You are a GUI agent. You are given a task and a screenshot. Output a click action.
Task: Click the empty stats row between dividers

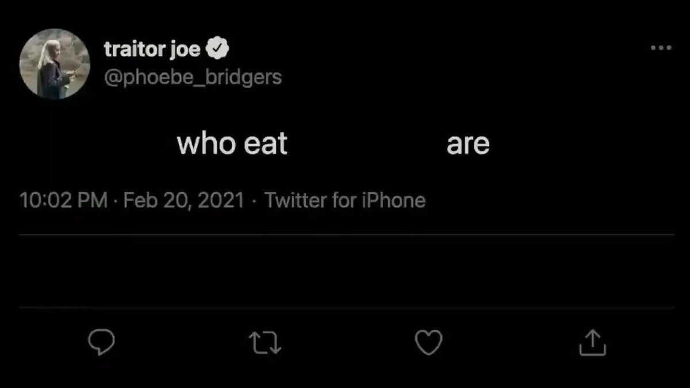click(347, 271)
